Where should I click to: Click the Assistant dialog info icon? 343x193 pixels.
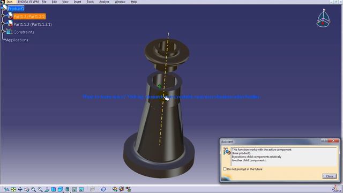click(227, 151)
